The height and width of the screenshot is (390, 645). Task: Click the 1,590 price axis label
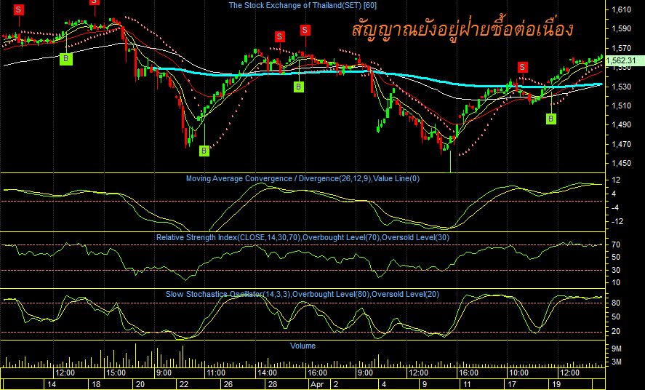(x=621, y=29)
